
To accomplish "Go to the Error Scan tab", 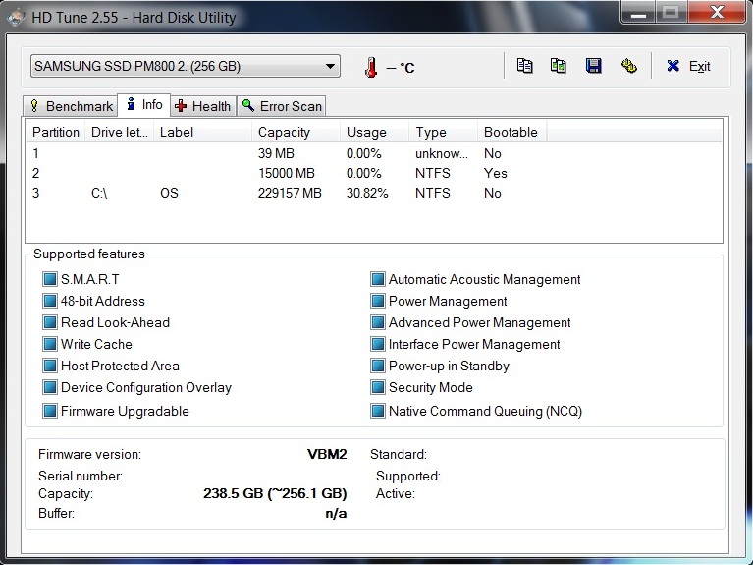I will pyautogui.click(x=282, y=106).
